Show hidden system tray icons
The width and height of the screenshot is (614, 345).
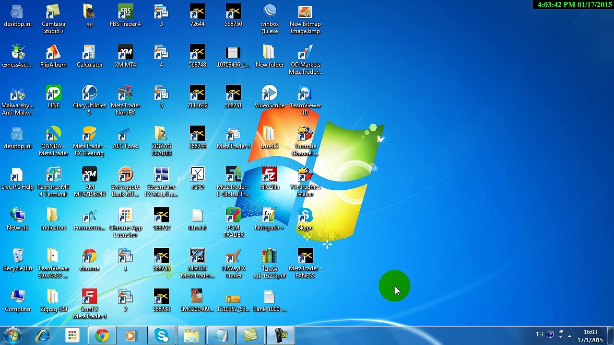coord(569,335)
